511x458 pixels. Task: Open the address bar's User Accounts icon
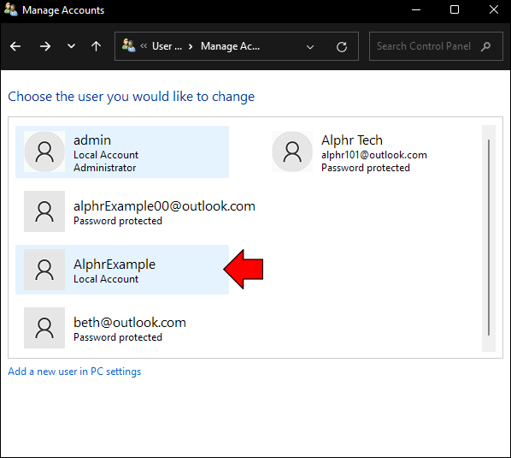coord(128,45)
